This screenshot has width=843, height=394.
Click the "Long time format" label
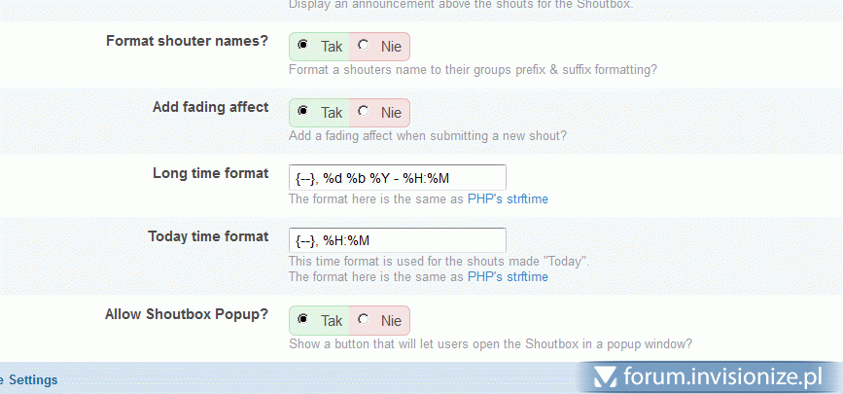click(x=210, y=173)
